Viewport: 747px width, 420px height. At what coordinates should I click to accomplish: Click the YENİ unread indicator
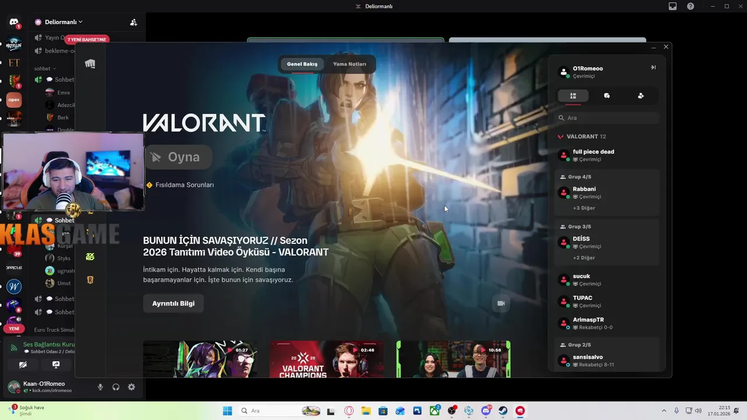[x=14, y=328]
